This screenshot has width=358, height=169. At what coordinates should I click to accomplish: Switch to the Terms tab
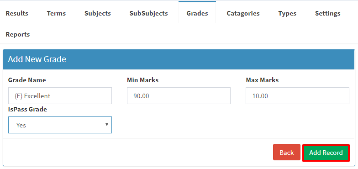click(57, 13)
